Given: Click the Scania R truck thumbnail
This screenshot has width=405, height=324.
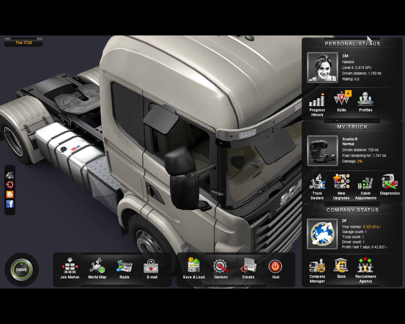Looking at the screenshot, I should click(322, 151).
